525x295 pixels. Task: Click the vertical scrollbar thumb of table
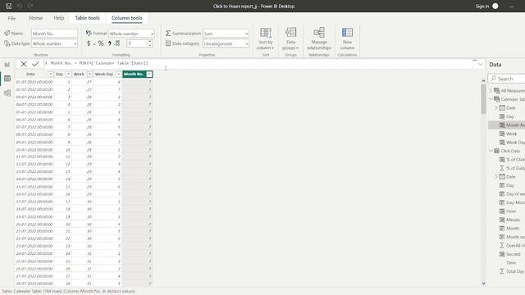coord(483,98)
